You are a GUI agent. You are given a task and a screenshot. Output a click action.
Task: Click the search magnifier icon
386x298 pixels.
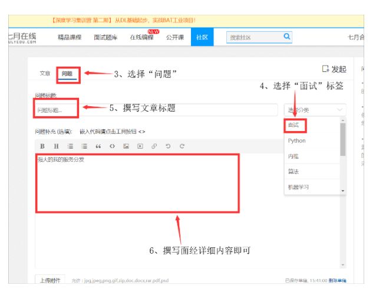[x=287, y=37]
